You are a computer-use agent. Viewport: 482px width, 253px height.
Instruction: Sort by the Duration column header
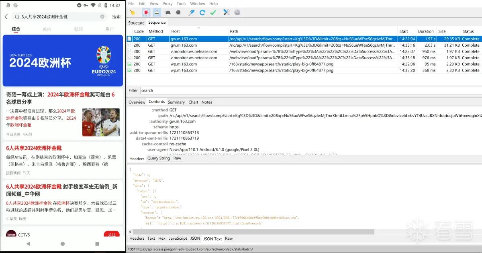coord(426,31)
